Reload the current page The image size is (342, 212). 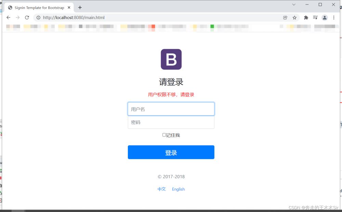pos(27,18)
